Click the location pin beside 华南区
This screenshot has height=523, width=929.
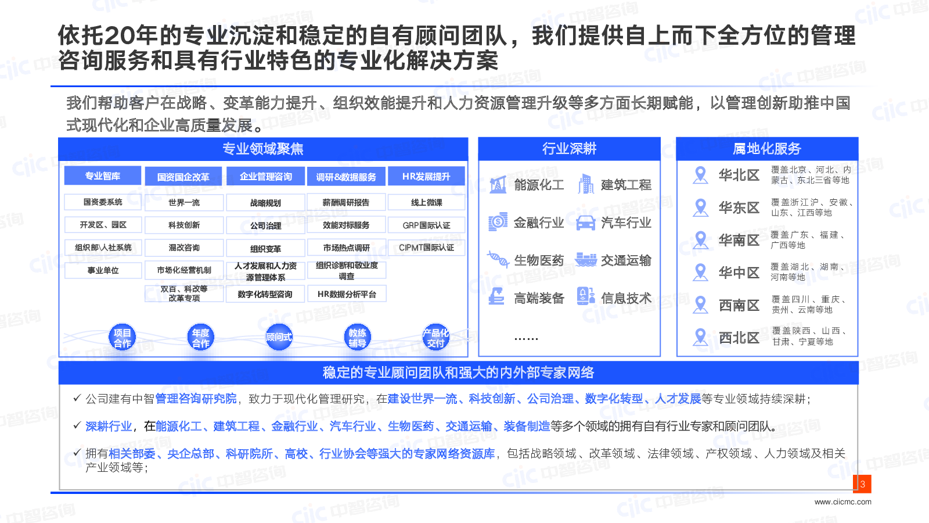point(701,240)
